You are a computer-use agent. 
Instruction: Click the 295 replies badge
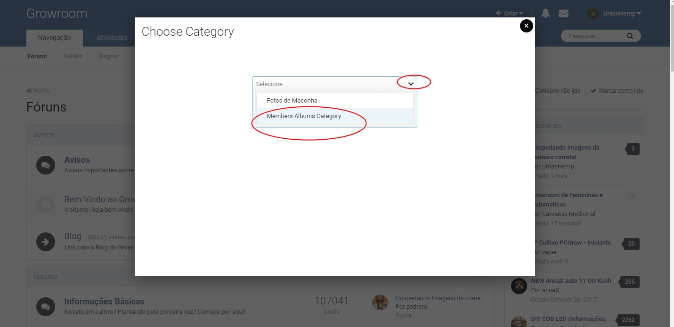pos(630,282)
